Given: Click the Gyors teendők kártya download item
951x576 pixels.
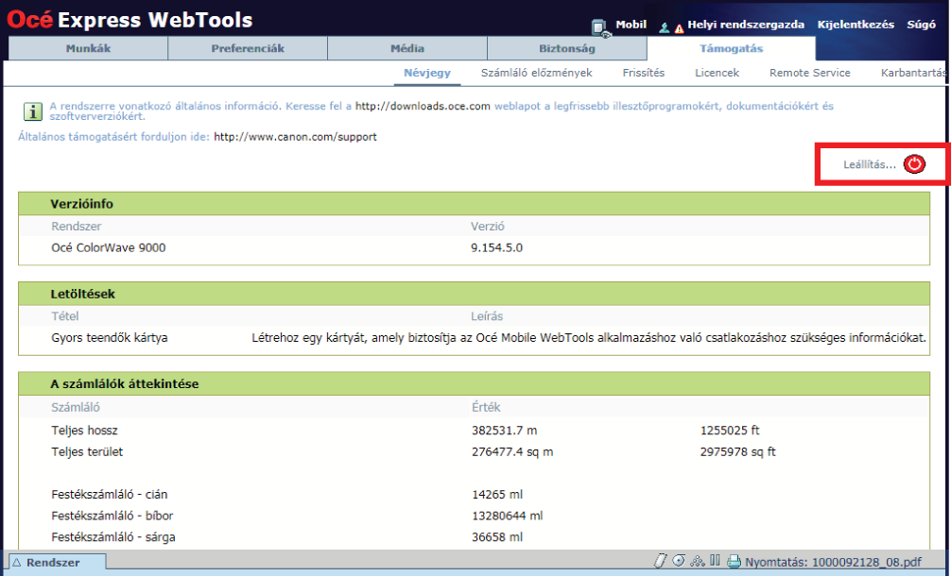Looking at the screenshot, I should [x=109, y=337].
